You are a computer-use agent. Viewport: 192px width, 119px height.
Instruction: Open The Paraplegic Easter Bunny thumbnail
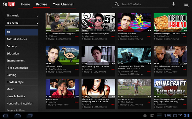click(x=98, y=88)
